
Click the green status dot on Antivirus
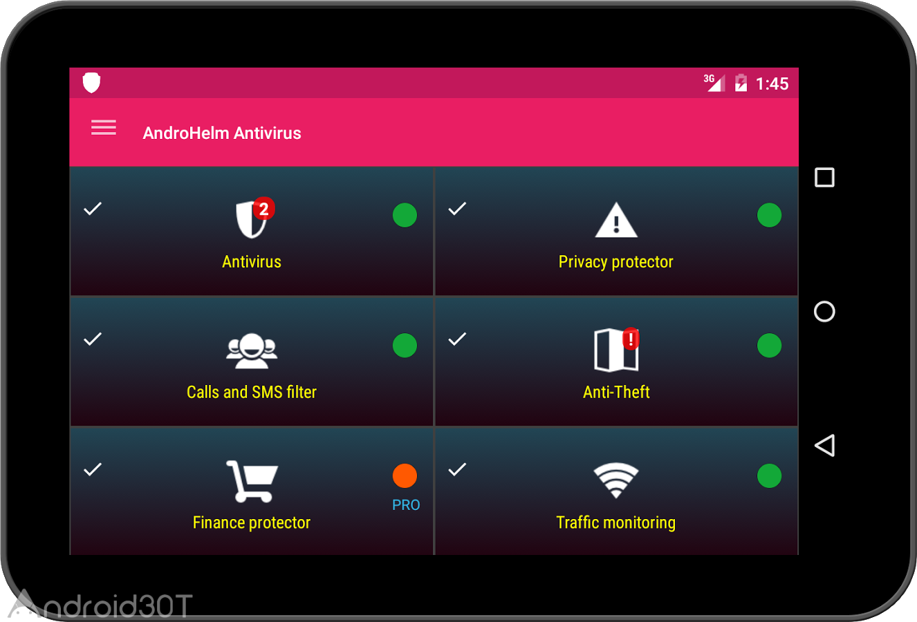(x=405, y=215)
